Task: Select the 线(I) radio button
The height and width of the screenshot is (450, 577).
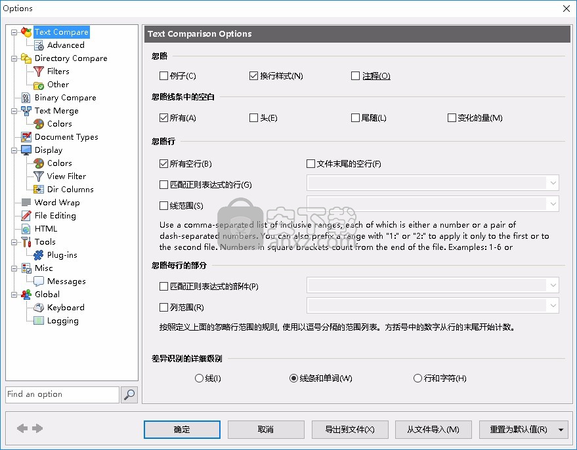Action: point(199,378)
